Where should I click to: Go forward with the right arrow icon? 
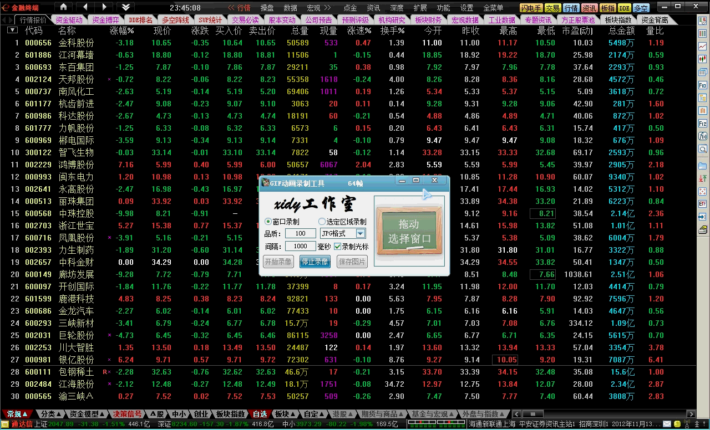coord(104,7)
